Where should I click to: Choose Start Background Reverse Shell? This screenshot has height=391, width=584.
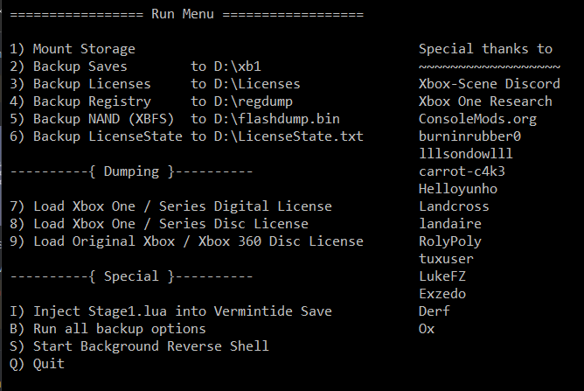coord(139,347)
